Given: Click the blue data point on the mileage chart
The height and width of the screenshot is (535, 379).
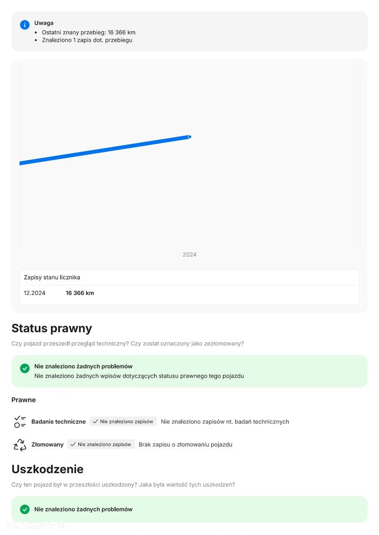Looking at the screenshot, I should (x=190, y=137).
